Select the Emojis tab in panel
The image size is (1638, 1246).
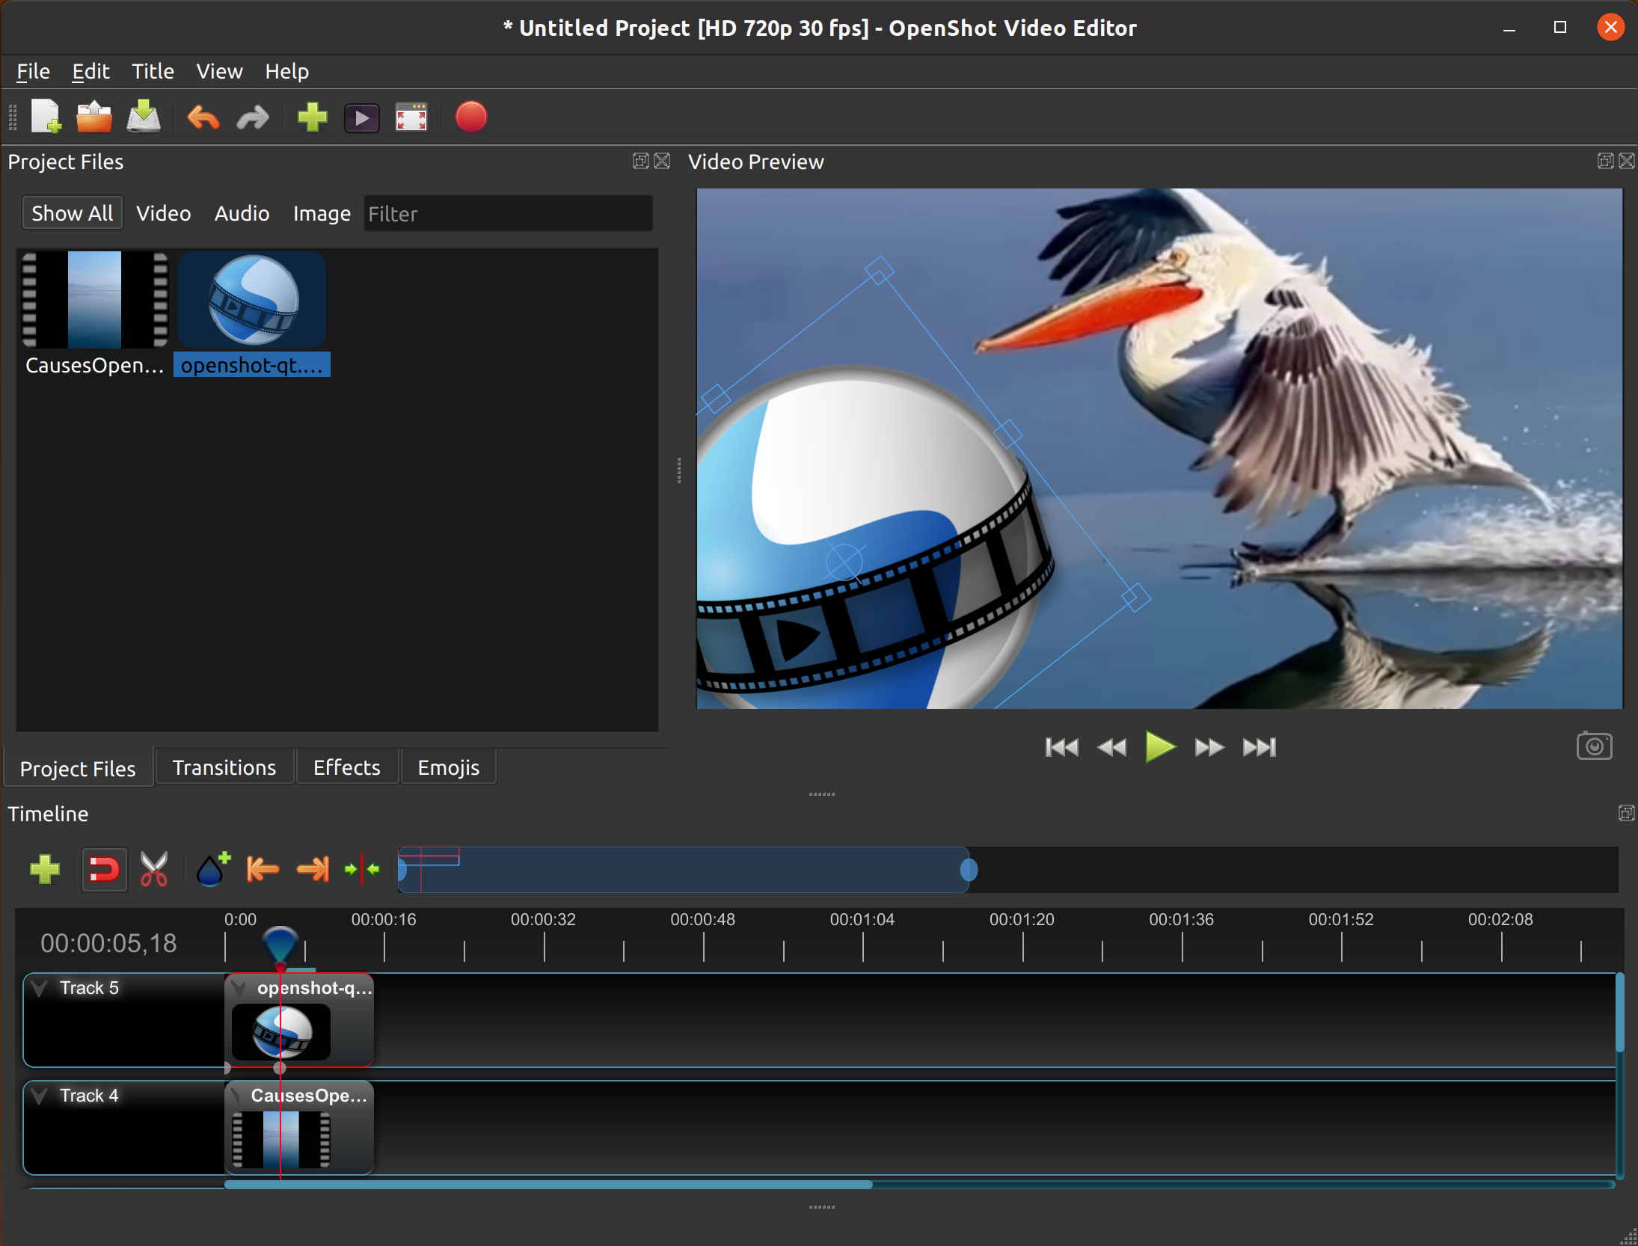449,767
